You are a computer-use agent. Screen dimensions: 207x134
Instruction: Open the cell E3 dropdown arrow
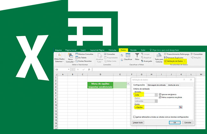128,84
